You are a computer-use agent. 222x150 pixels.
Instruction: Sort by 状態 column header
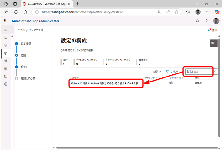[197, 78]
